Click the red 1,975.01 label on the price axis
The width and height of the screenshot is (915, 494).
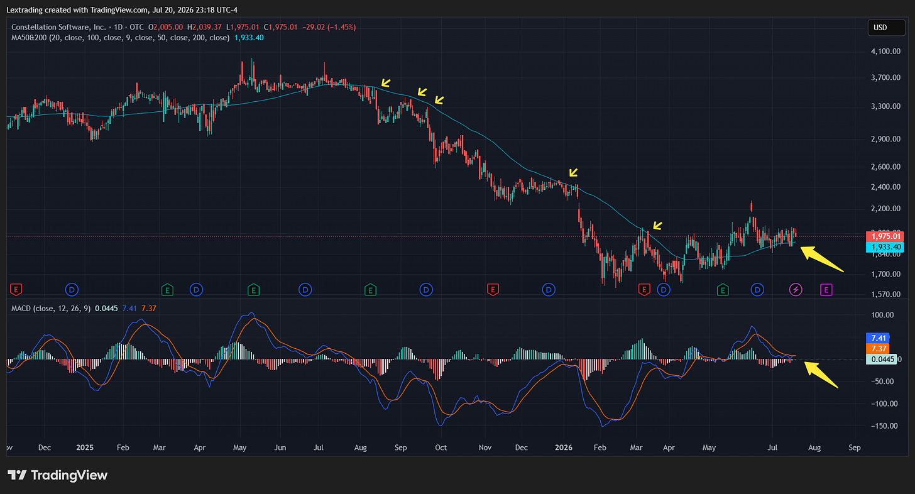(x=886, y=236)
